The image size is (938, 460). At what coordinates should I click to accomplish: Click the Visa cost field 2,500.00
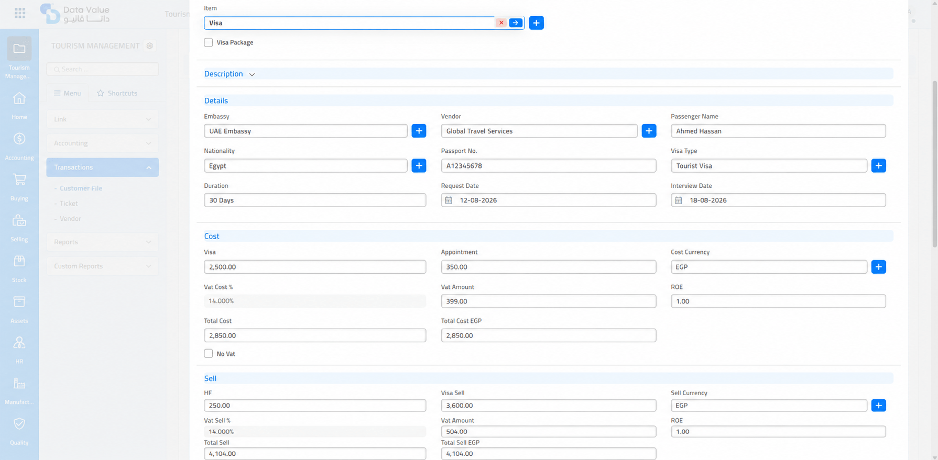click(315, 267)
